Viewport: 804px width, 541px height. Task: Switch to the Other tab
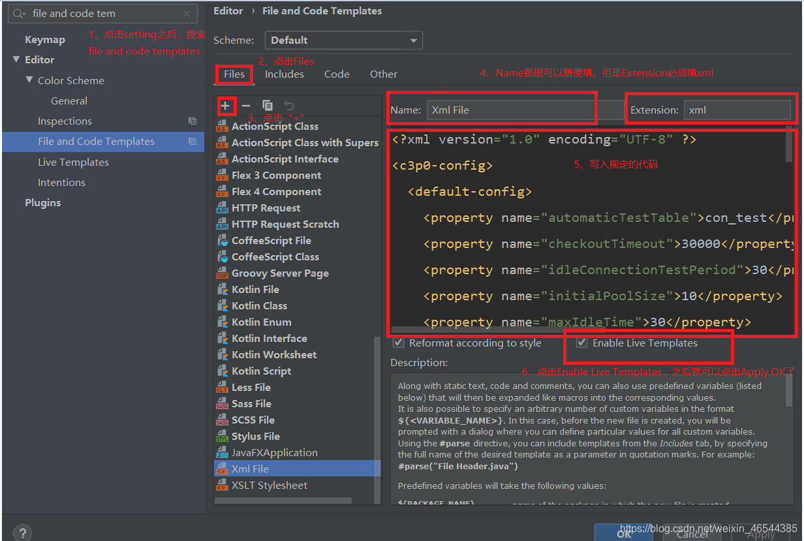[x=384, y=74]
